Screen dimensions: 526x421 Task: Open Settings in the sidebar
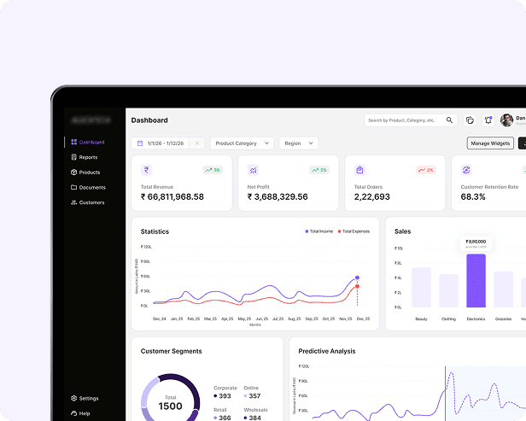[85, 399]
